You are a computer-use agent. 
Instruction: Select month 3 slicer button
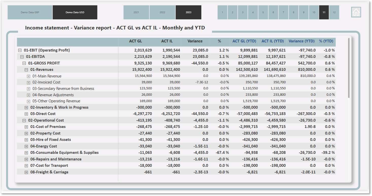[243, 12]
